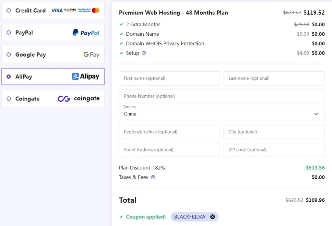Click the ZIP code input field
Screen dimensions: 332x226
[x=274, y=150]
